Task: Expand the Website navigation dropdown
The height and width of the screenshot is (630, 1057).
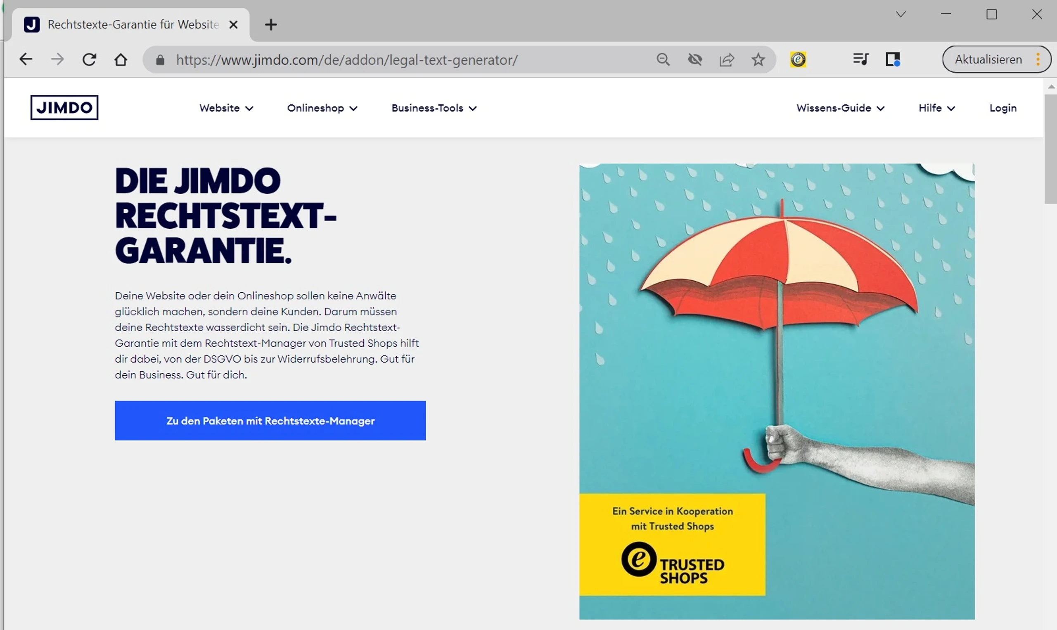Action: 226,108
